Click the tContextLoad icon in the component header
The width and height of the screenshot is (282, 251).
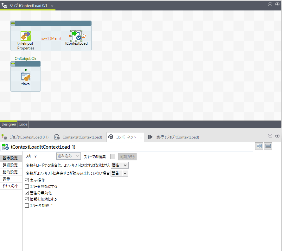[x=6, y=146]
